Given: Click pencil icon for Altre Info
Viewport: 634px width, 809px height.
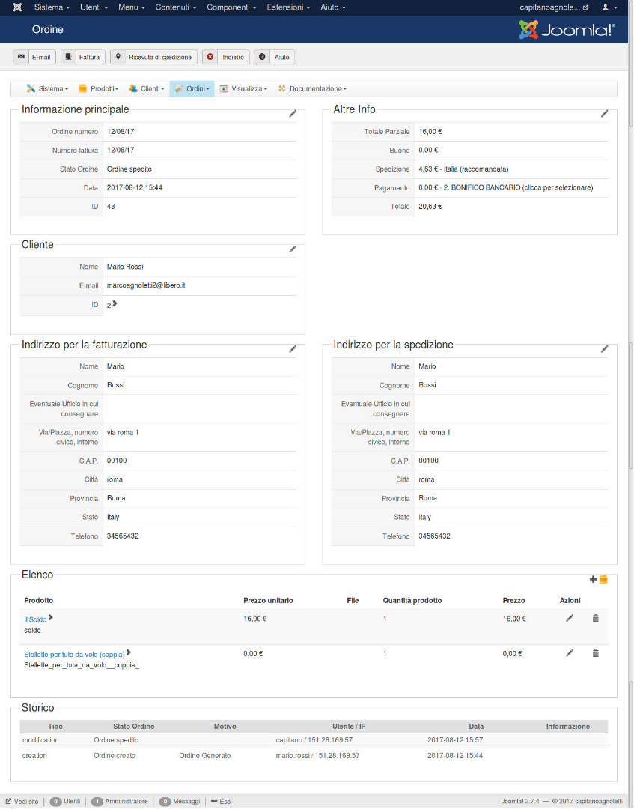Looking at the screenshot, I should pyautogui.click(x=604, y=114).
